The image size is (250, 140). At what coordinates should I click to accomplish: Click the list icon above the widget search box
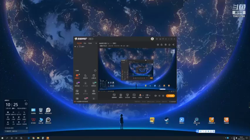coord(27,128)
